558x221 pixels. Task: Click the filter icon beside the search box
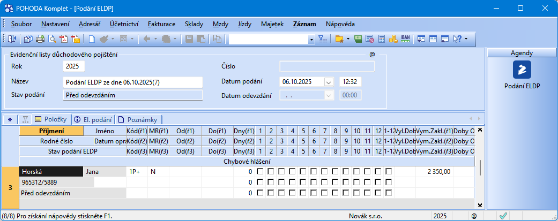[322, 39]
